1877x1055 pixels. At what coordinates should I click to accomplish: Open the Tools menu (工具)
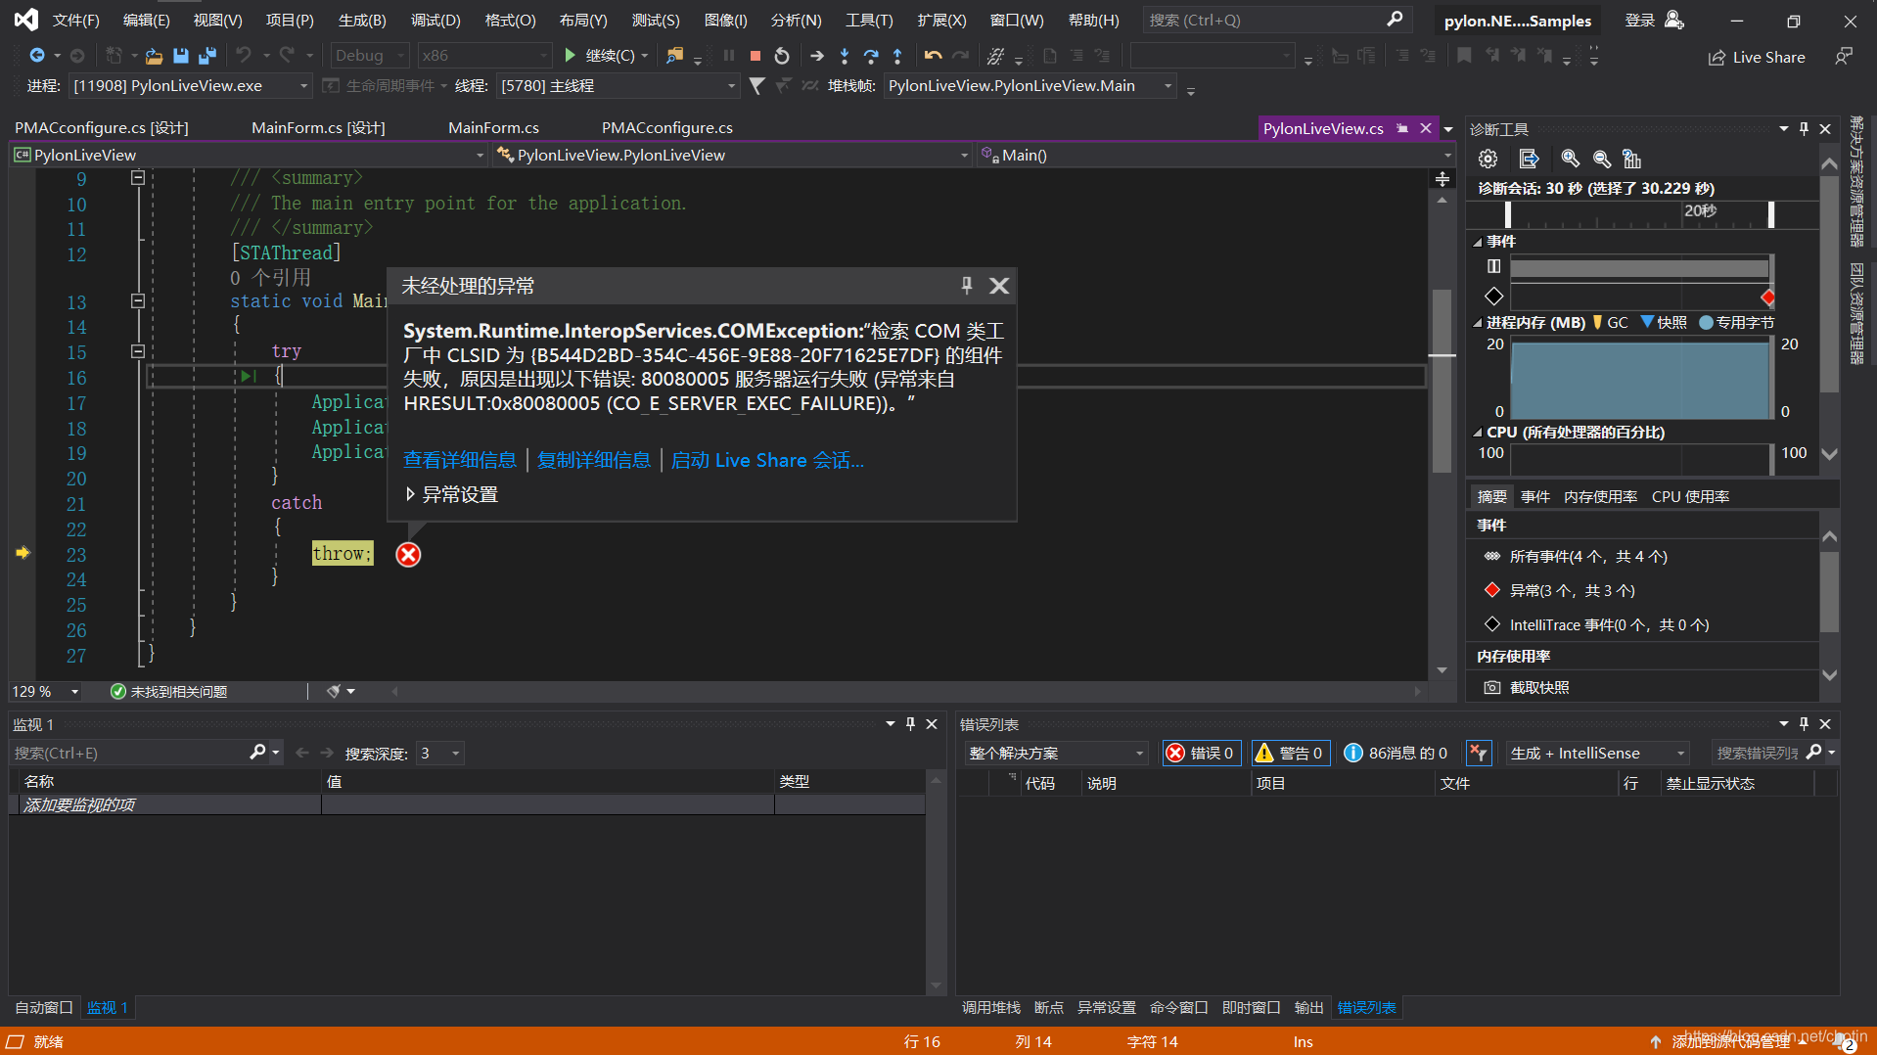(x=869, y=20)
